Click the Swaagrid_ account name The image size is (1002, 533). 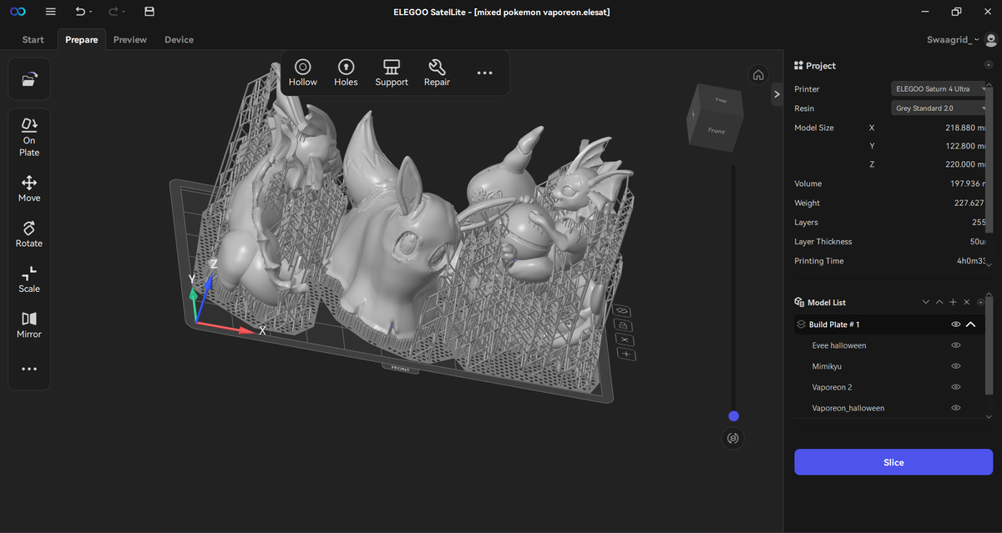coord(949,39)
